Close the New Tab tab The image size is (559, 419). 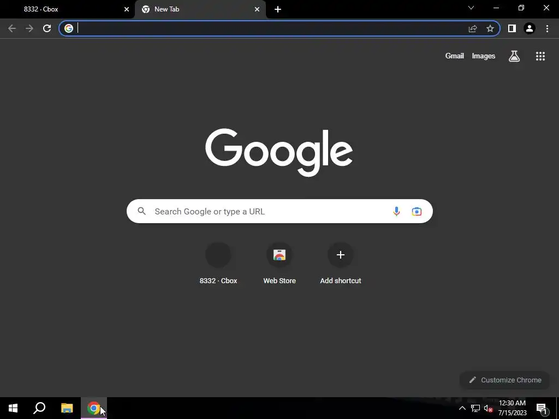click(x=257, y=9)
